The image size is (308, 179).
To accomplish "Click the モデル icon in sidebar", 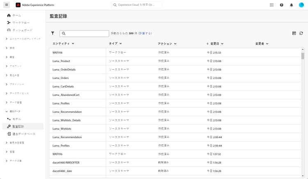I will (9, 119).
